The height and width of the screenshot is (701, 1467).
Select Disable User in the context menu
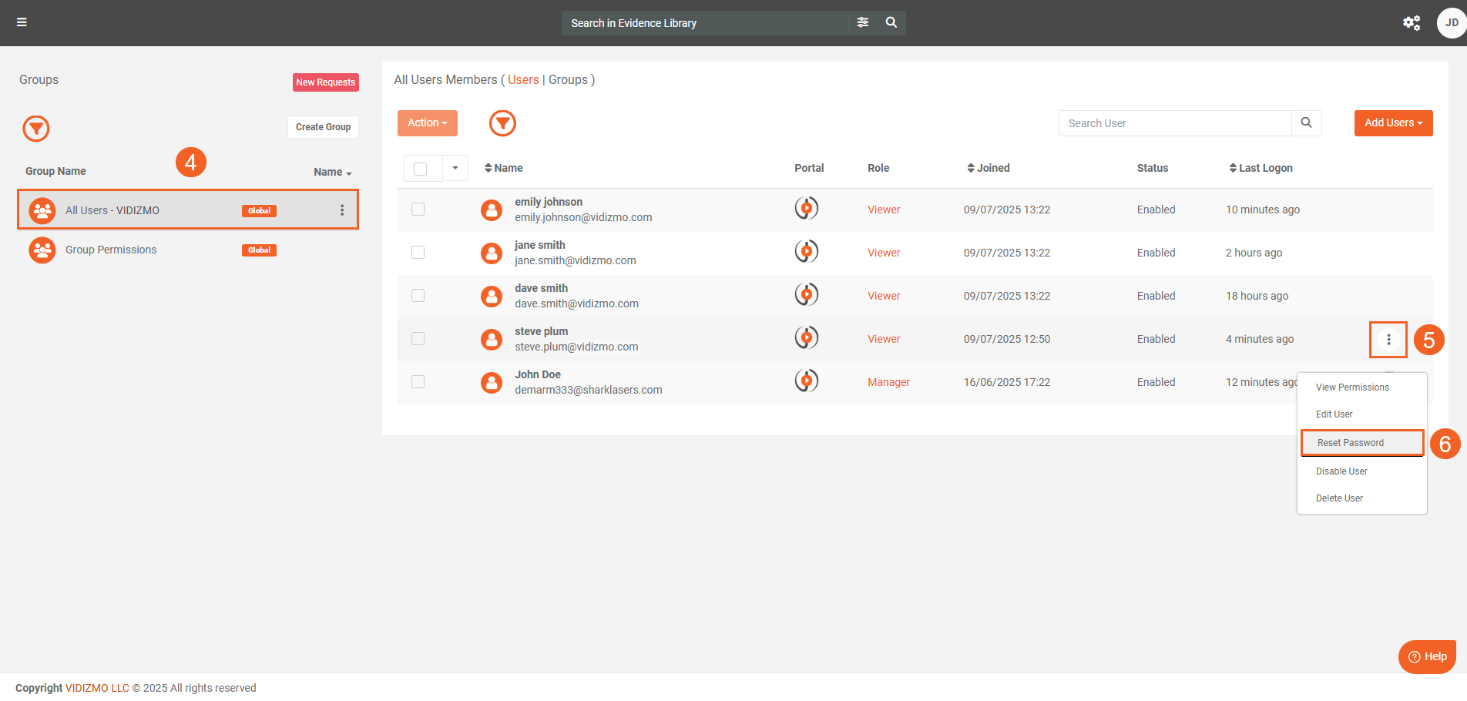click(1341, 471)
